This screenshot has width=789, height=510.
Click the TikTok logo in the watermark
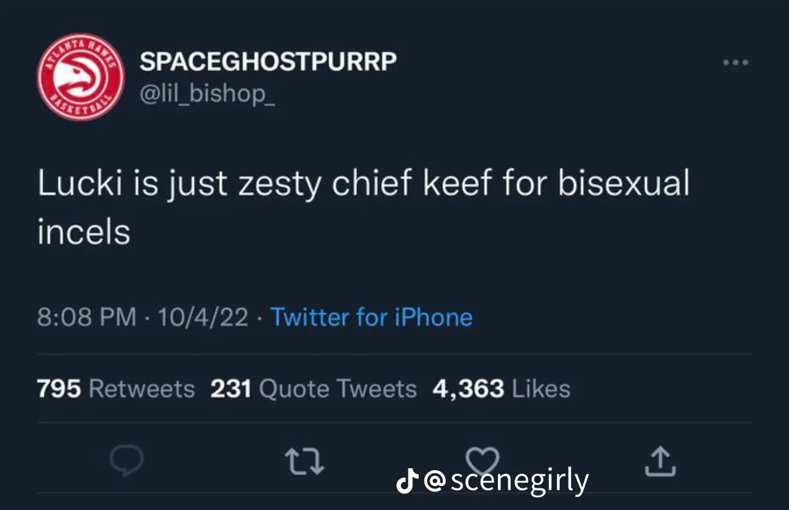pos(407,481)
